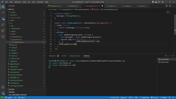The width and height of the screenshot is (176, 99).
Task: Click Prettier status bar item
Action: click(163, 98)
